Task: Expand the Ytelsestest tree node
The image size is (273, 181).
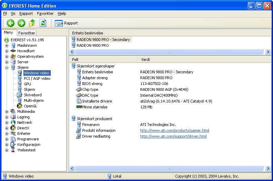Action: 7,150
